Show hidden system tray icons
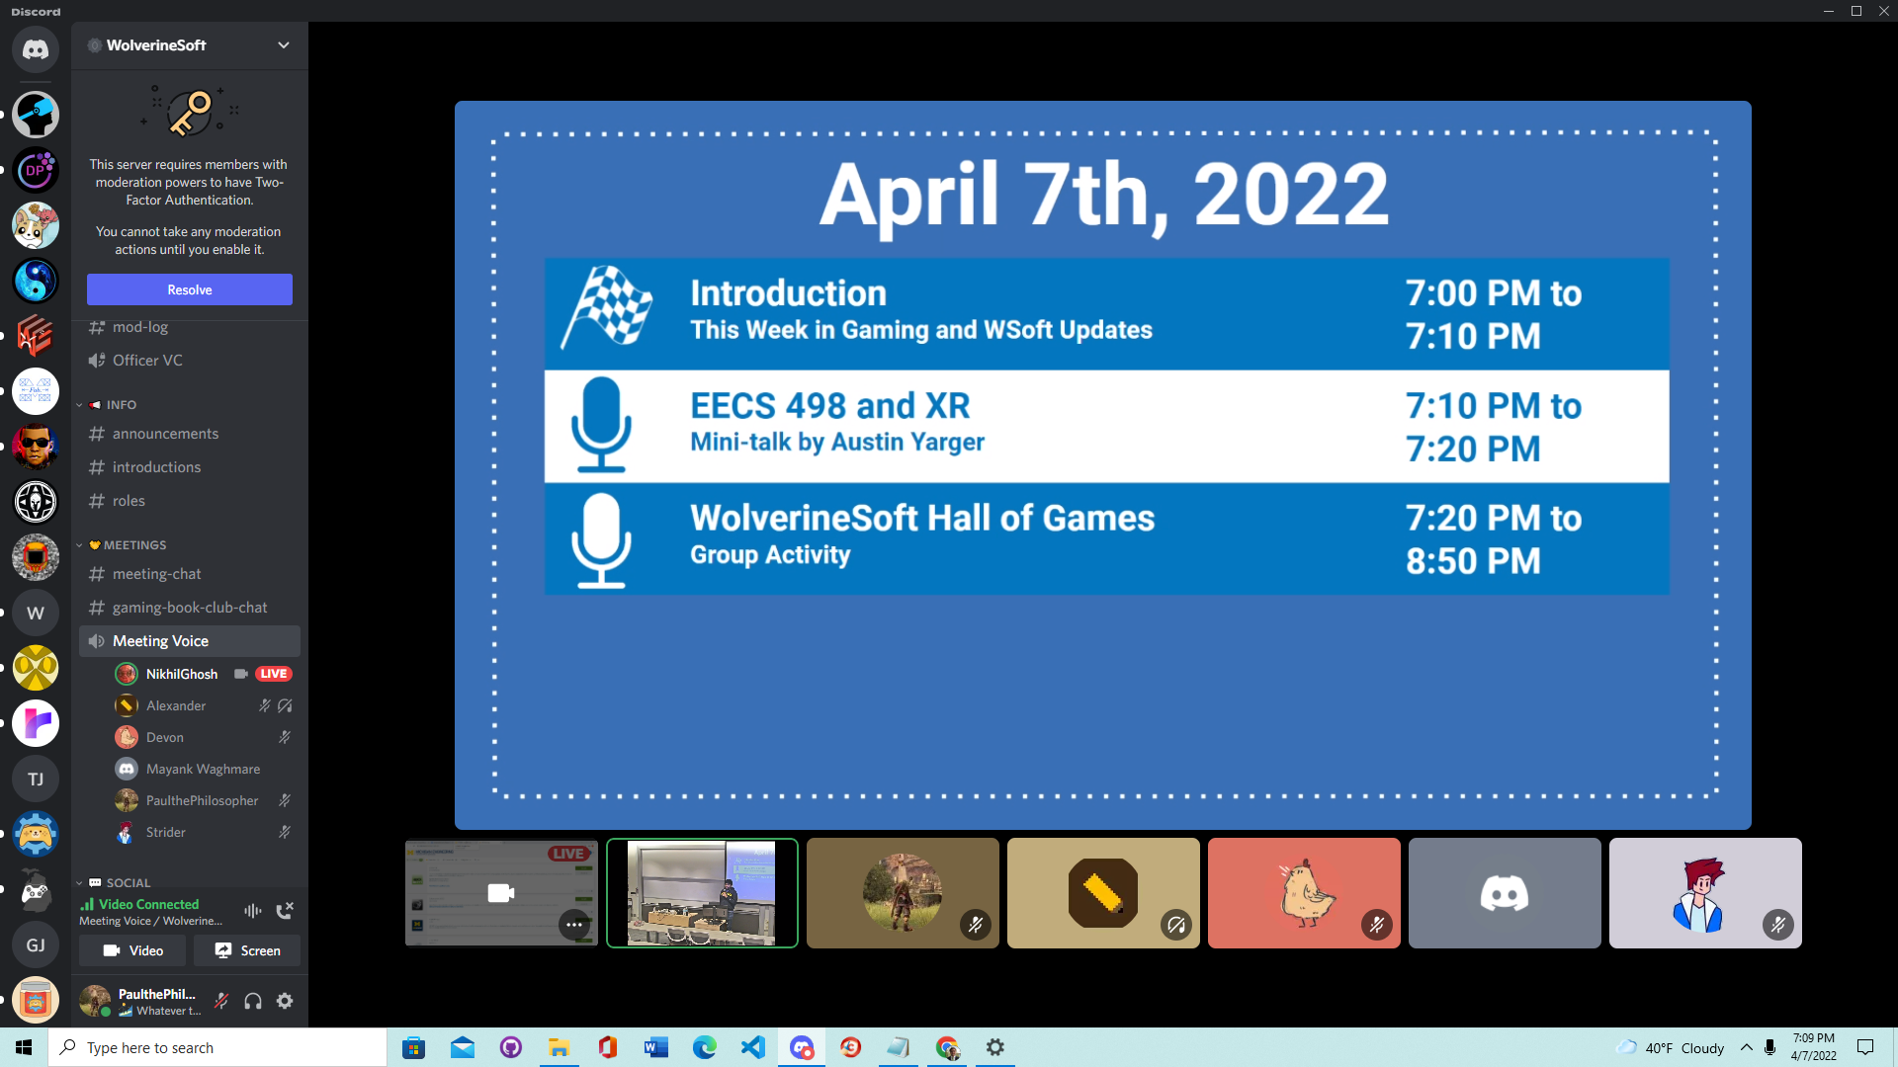 tap(1746, 1047)
